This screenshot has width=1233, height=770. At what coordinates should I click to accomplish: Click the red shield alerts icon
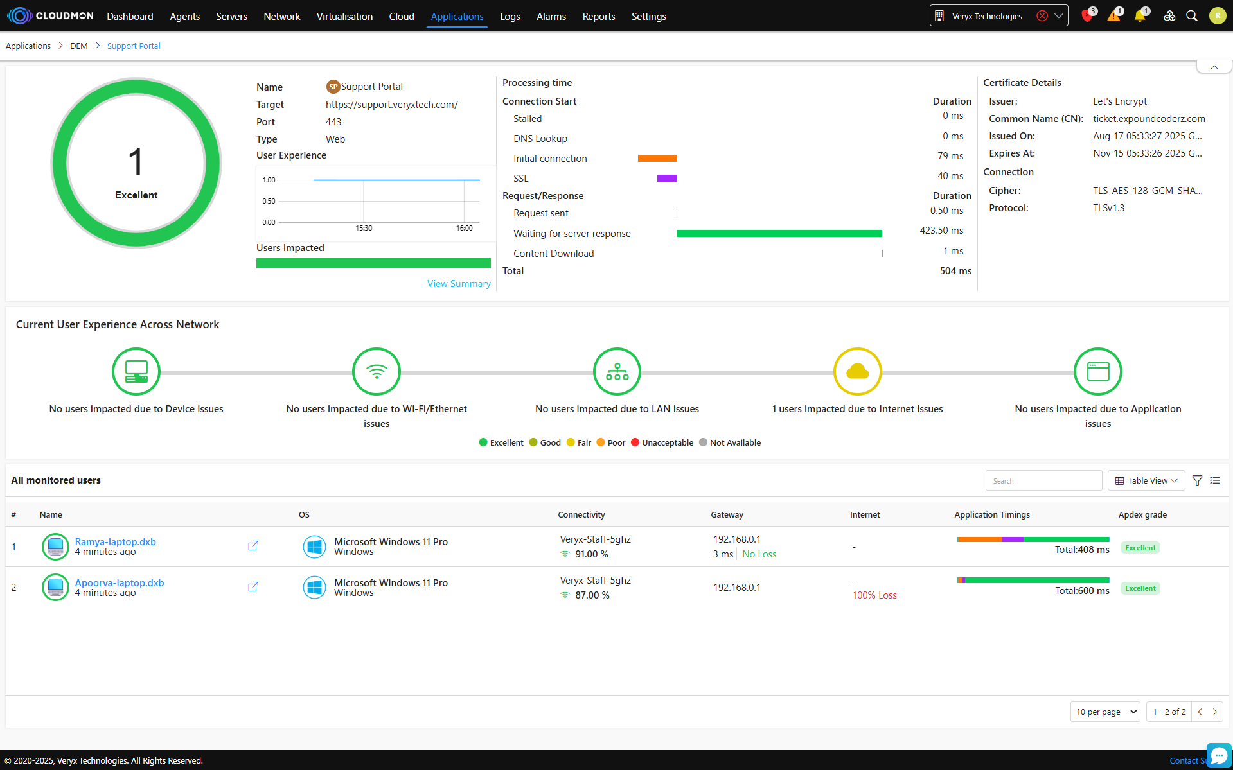point(1087,16)
